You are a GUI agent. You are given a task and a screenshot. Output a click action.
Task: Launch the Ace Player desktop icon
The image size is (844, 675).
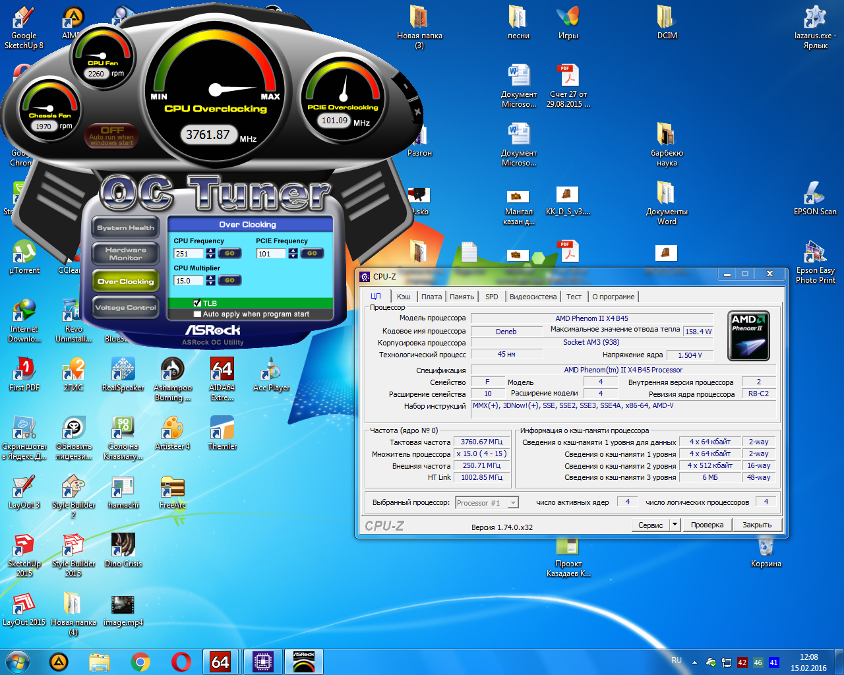(x=271, y=374)
